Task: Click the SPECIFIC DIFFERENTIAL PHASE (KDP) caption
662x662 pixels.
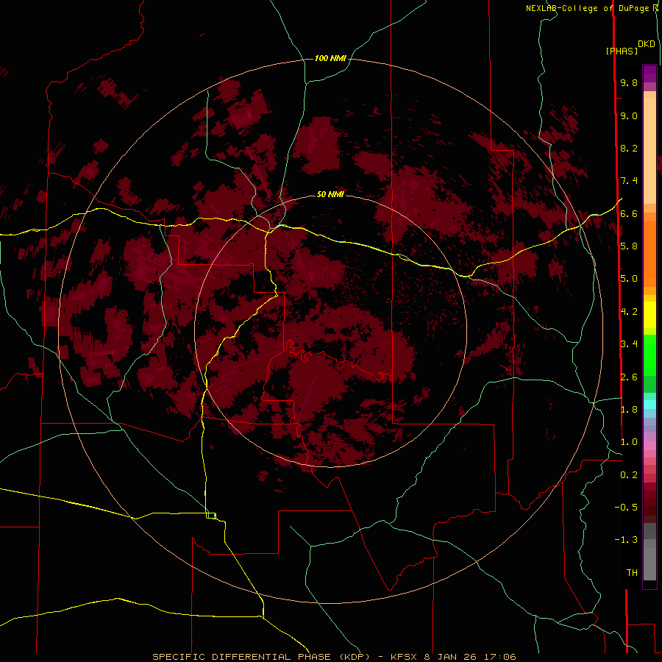Action: pos(261,657)
